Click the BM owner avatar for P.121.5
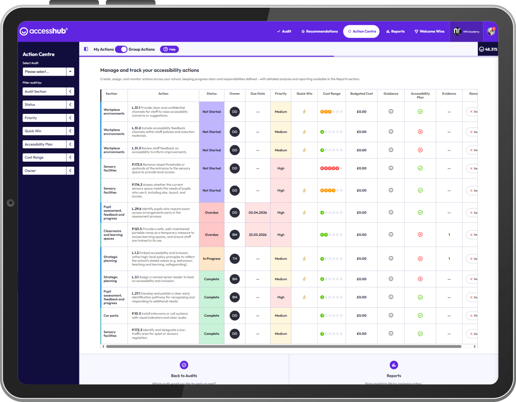This screenshot has width=516, height=402. [235, 235]
